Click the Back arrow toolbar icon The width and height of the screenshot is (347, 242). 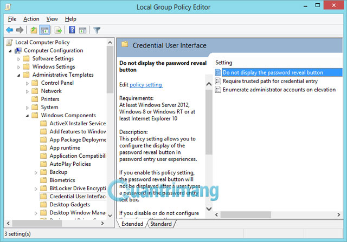coord(9,30)
